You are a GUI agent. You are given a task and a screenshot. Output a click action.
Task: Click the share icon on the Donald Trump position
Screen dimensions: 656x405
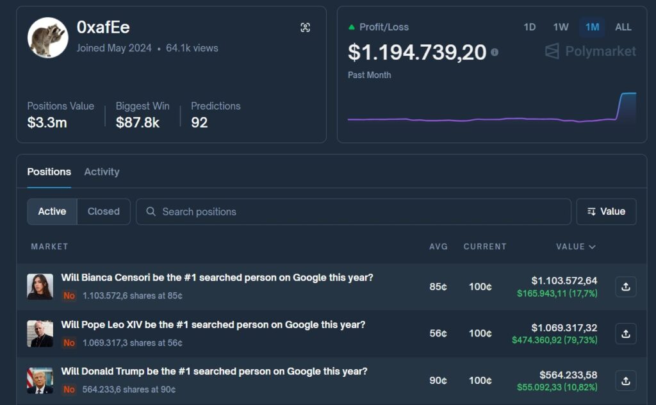(x=626, y=380)
